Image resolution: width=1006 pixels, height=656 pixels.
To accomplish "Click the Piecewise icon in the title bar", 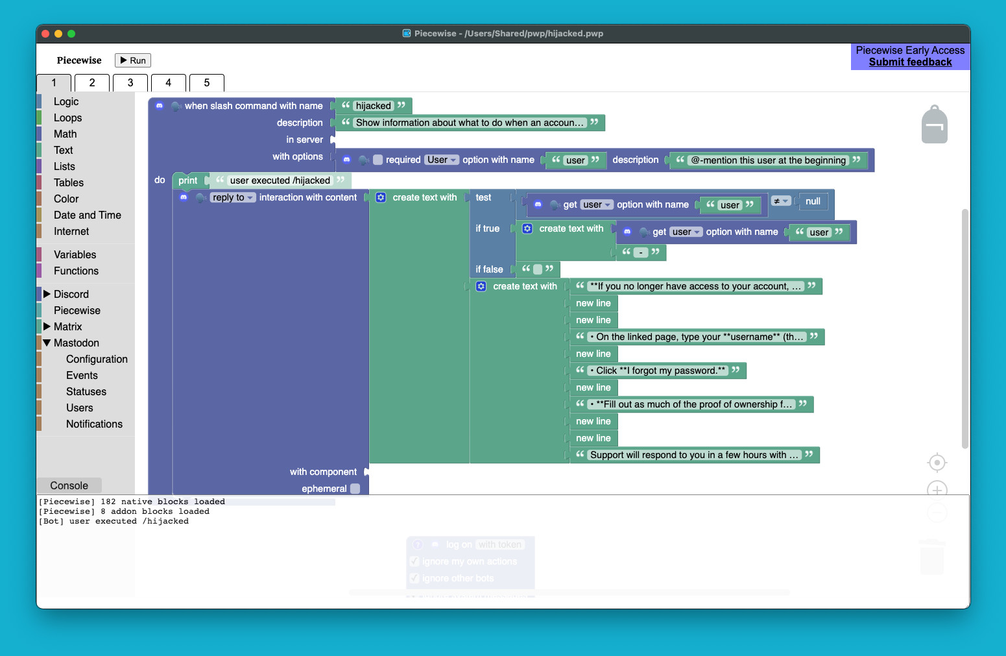I will 407,33.
